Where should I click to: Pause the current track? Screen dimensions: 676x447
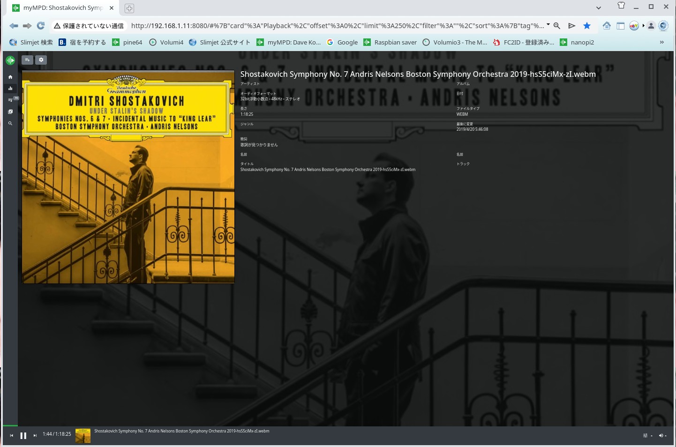coord(23,436)
